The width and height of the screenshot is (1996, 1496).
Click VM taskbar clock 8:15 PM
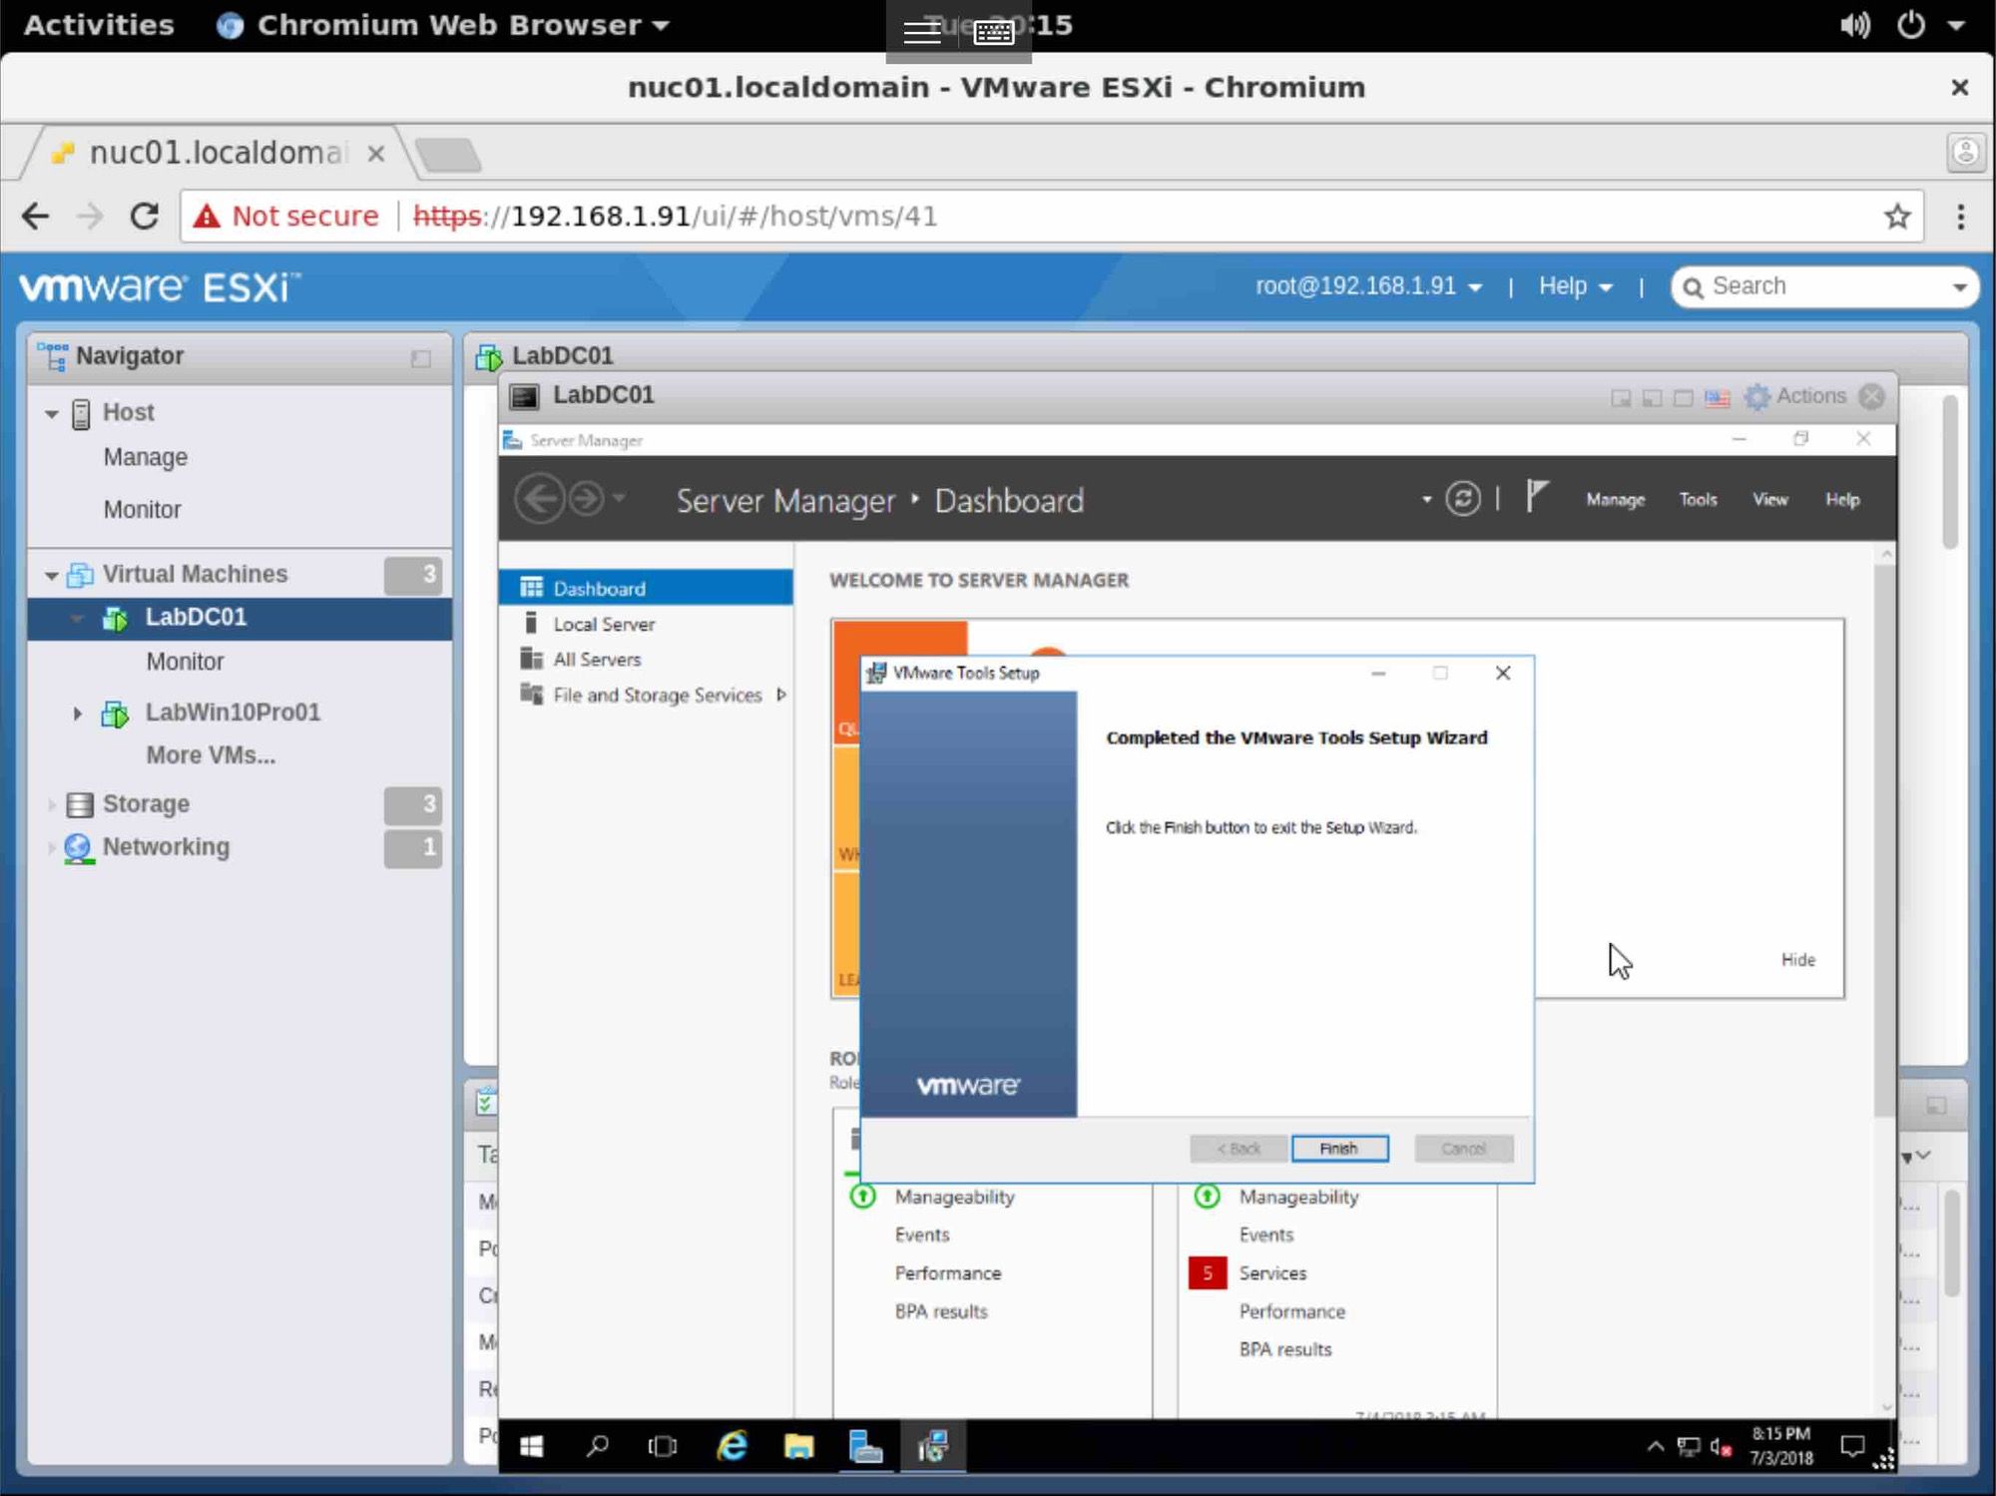click(x=1781, y=1446)
